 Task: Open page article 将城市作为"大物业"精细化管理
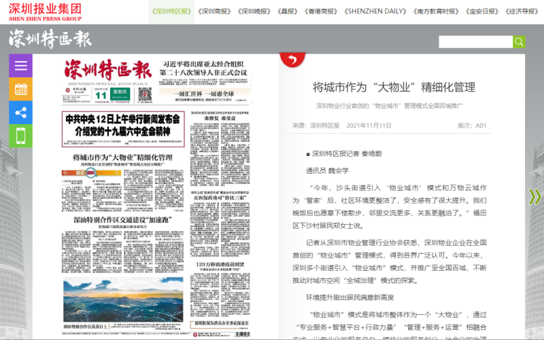pos(122,157)
